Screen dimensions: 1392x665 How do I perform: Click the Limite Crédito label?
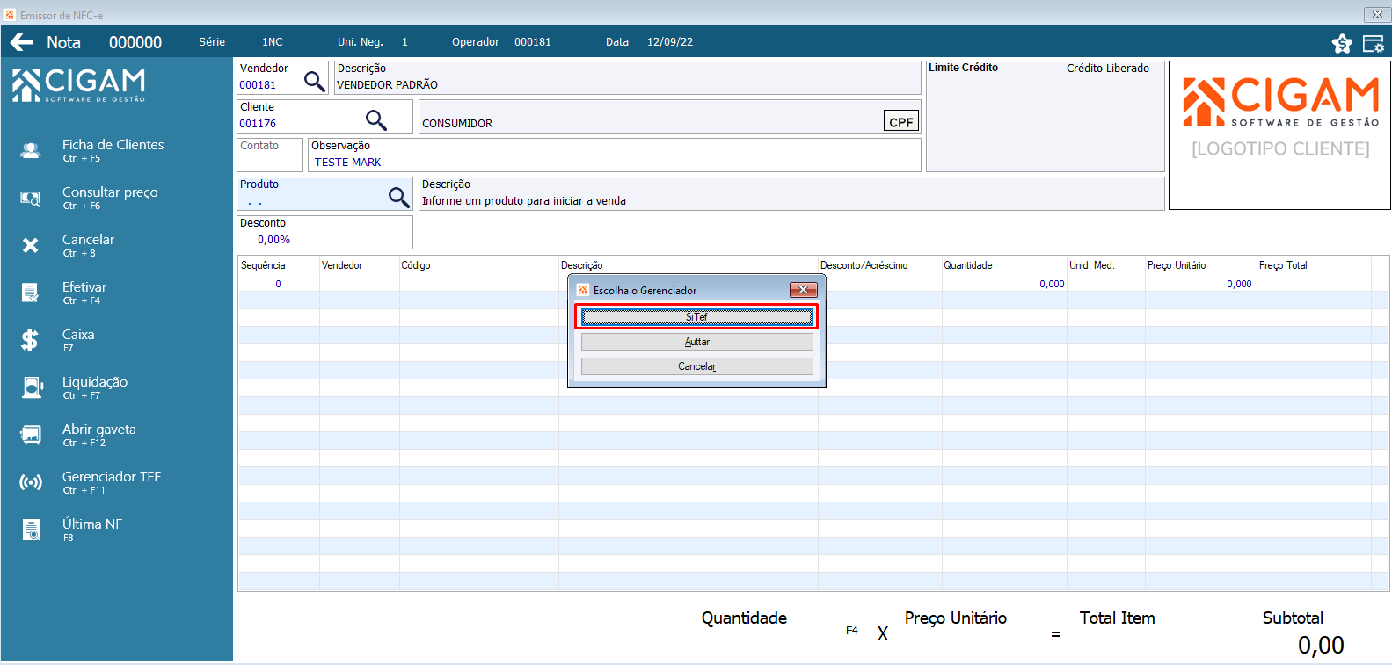964,68
